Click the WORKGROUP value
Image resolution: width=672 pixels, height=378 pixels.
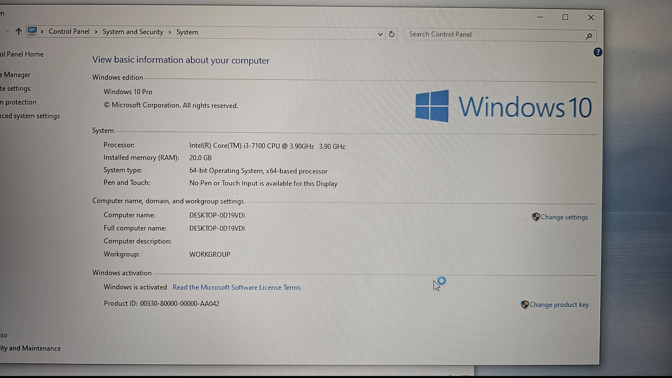click(210, 254)
